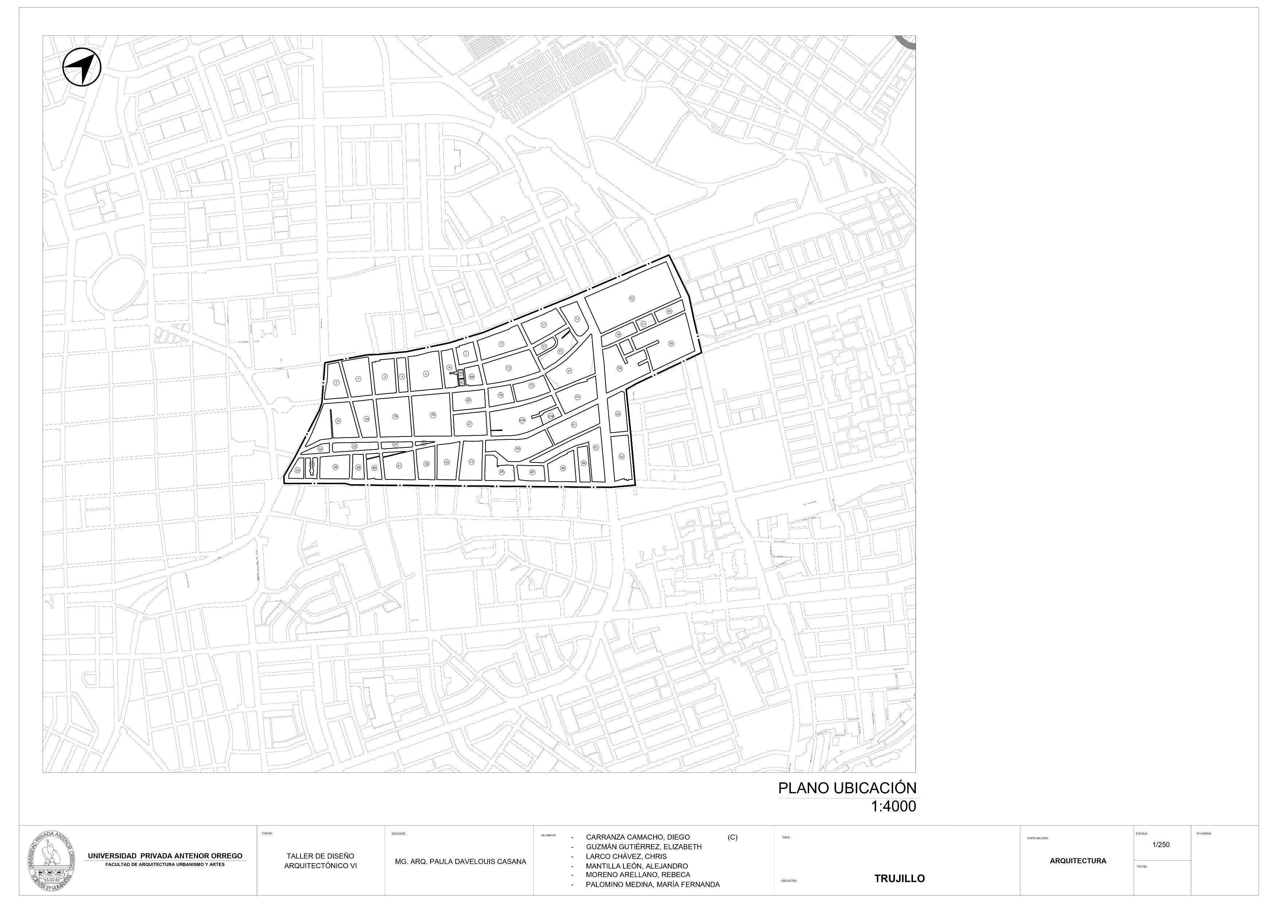Click block marker number 1
Viewport: 1279px width, 905px height.
pos(336,382)
